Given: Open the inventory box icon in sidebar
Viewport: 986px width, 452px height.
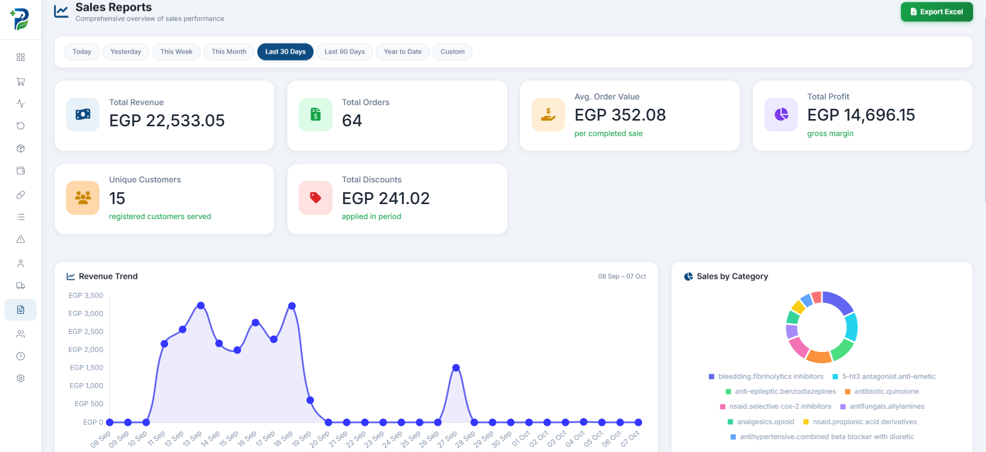Looking at the screenshot, I should 21,148.
